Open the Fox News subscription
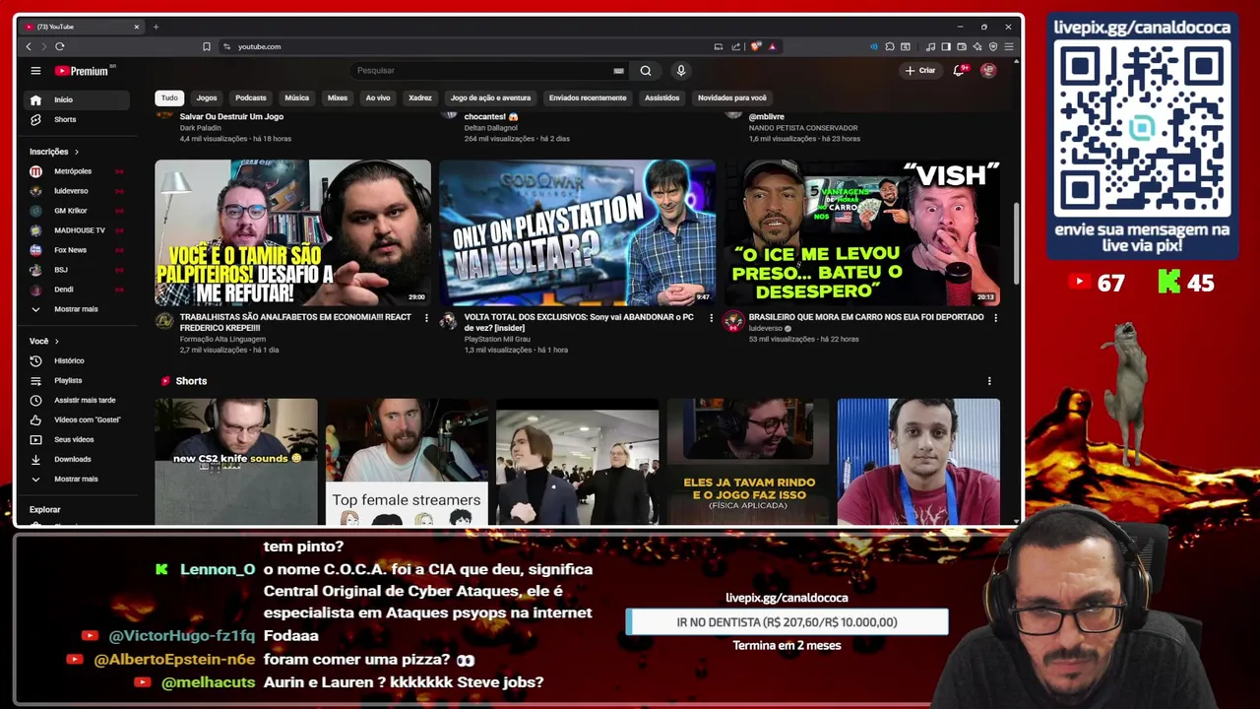 77,250
